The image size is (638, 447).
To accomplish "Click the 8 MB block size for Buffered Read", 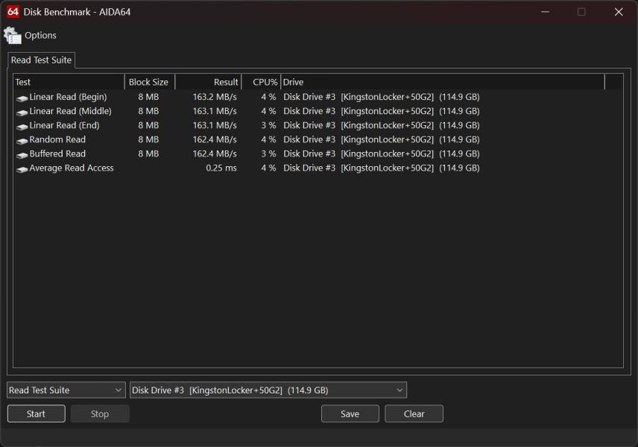I will coord(148,153).
